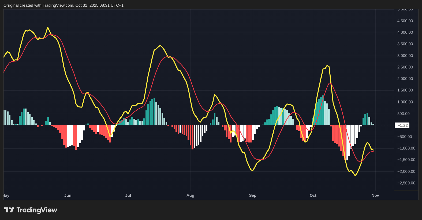Image resolution: width=422 pixels, height=220 pixels.
Task: Click the Oct time axis label
Action: 313,195
